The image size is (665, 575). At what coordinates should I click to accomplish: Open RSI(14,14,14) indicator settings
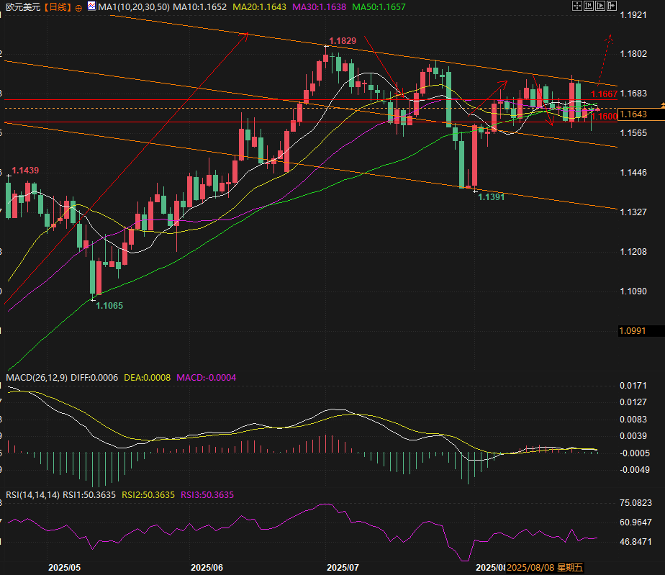32,495
